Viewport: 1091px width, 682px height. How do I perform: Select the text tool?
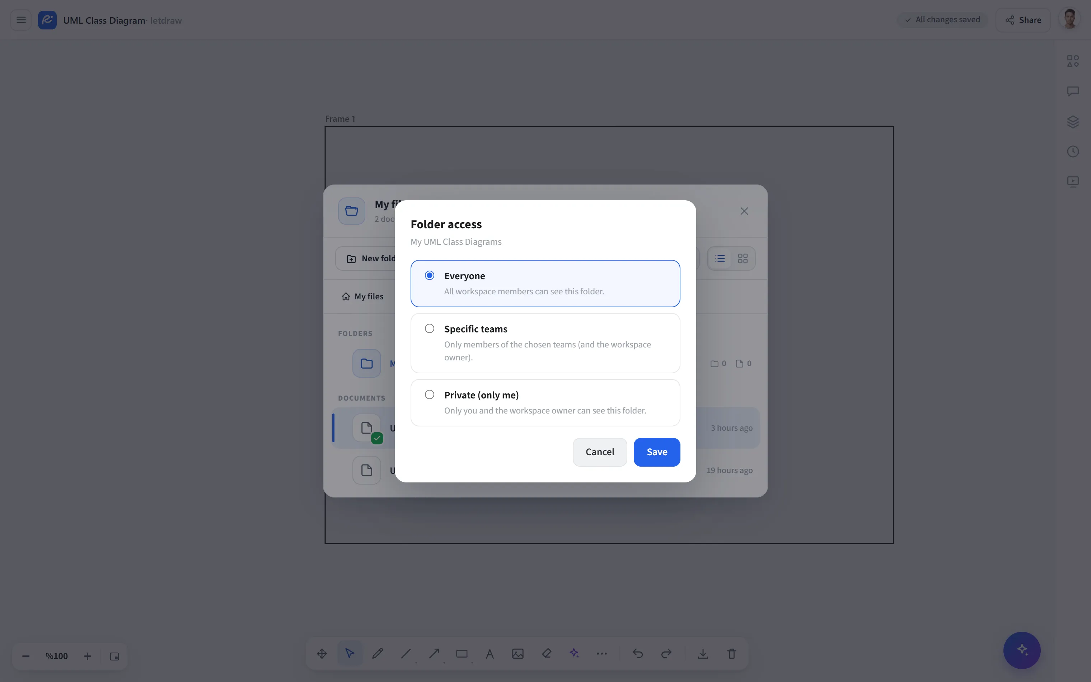490,654
